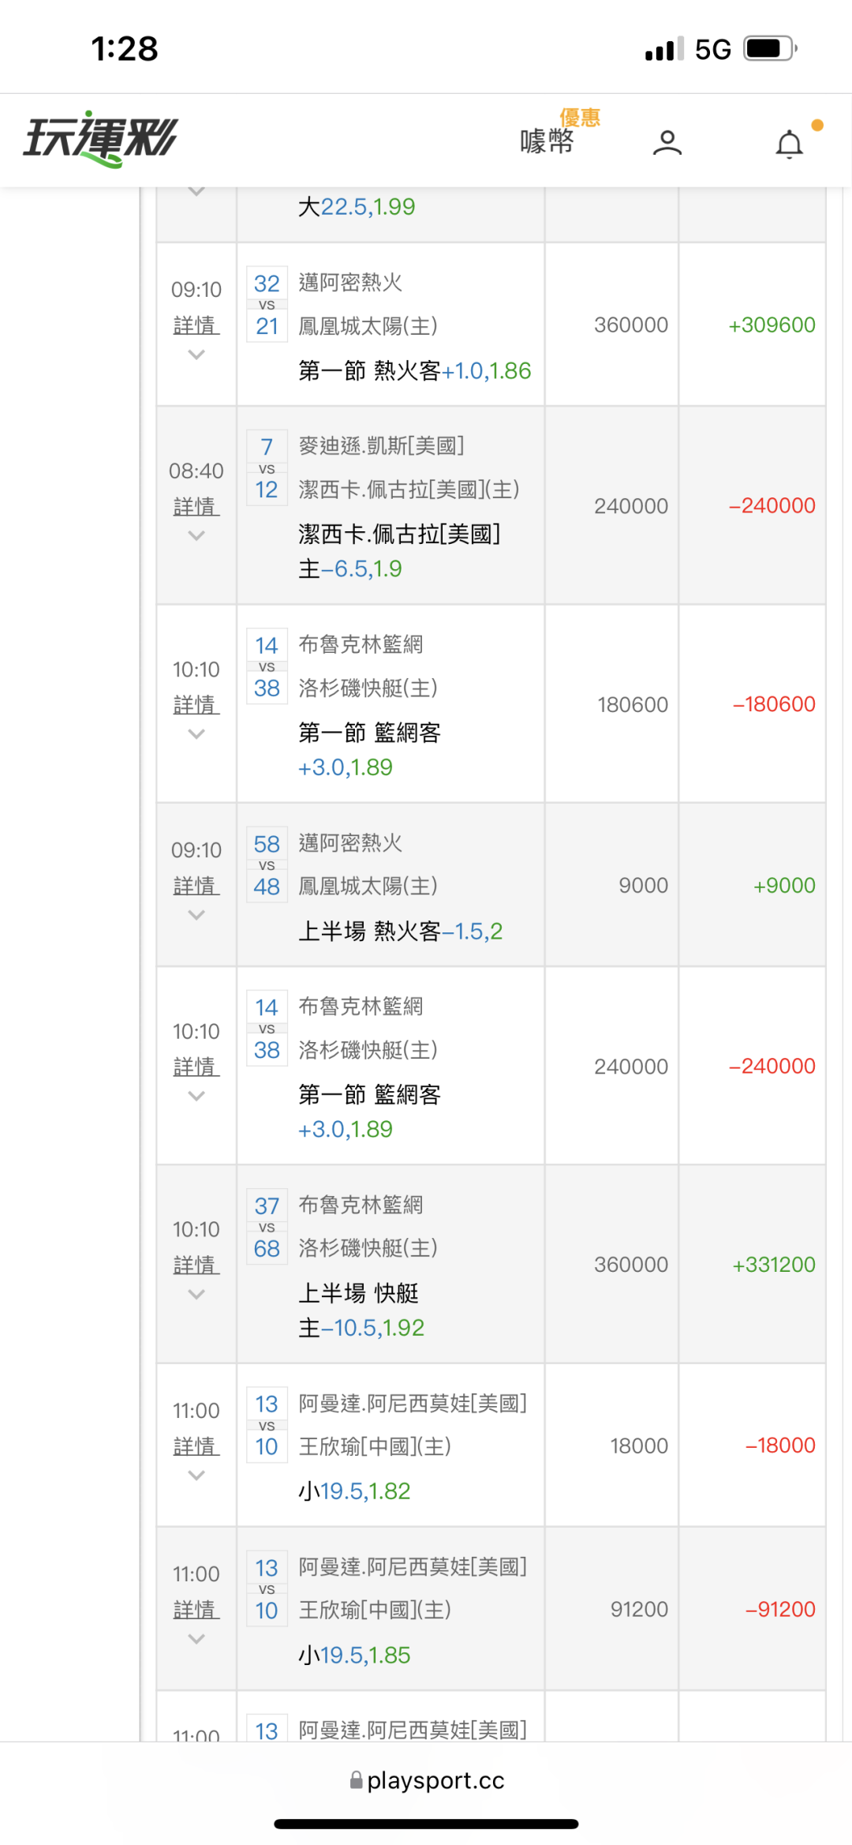Image resolution: width=852 pixels, height=1845 pixels.
Task: Open 詳情 for the 11:00 bet of 91200
Action: (x=196, y=1609)
